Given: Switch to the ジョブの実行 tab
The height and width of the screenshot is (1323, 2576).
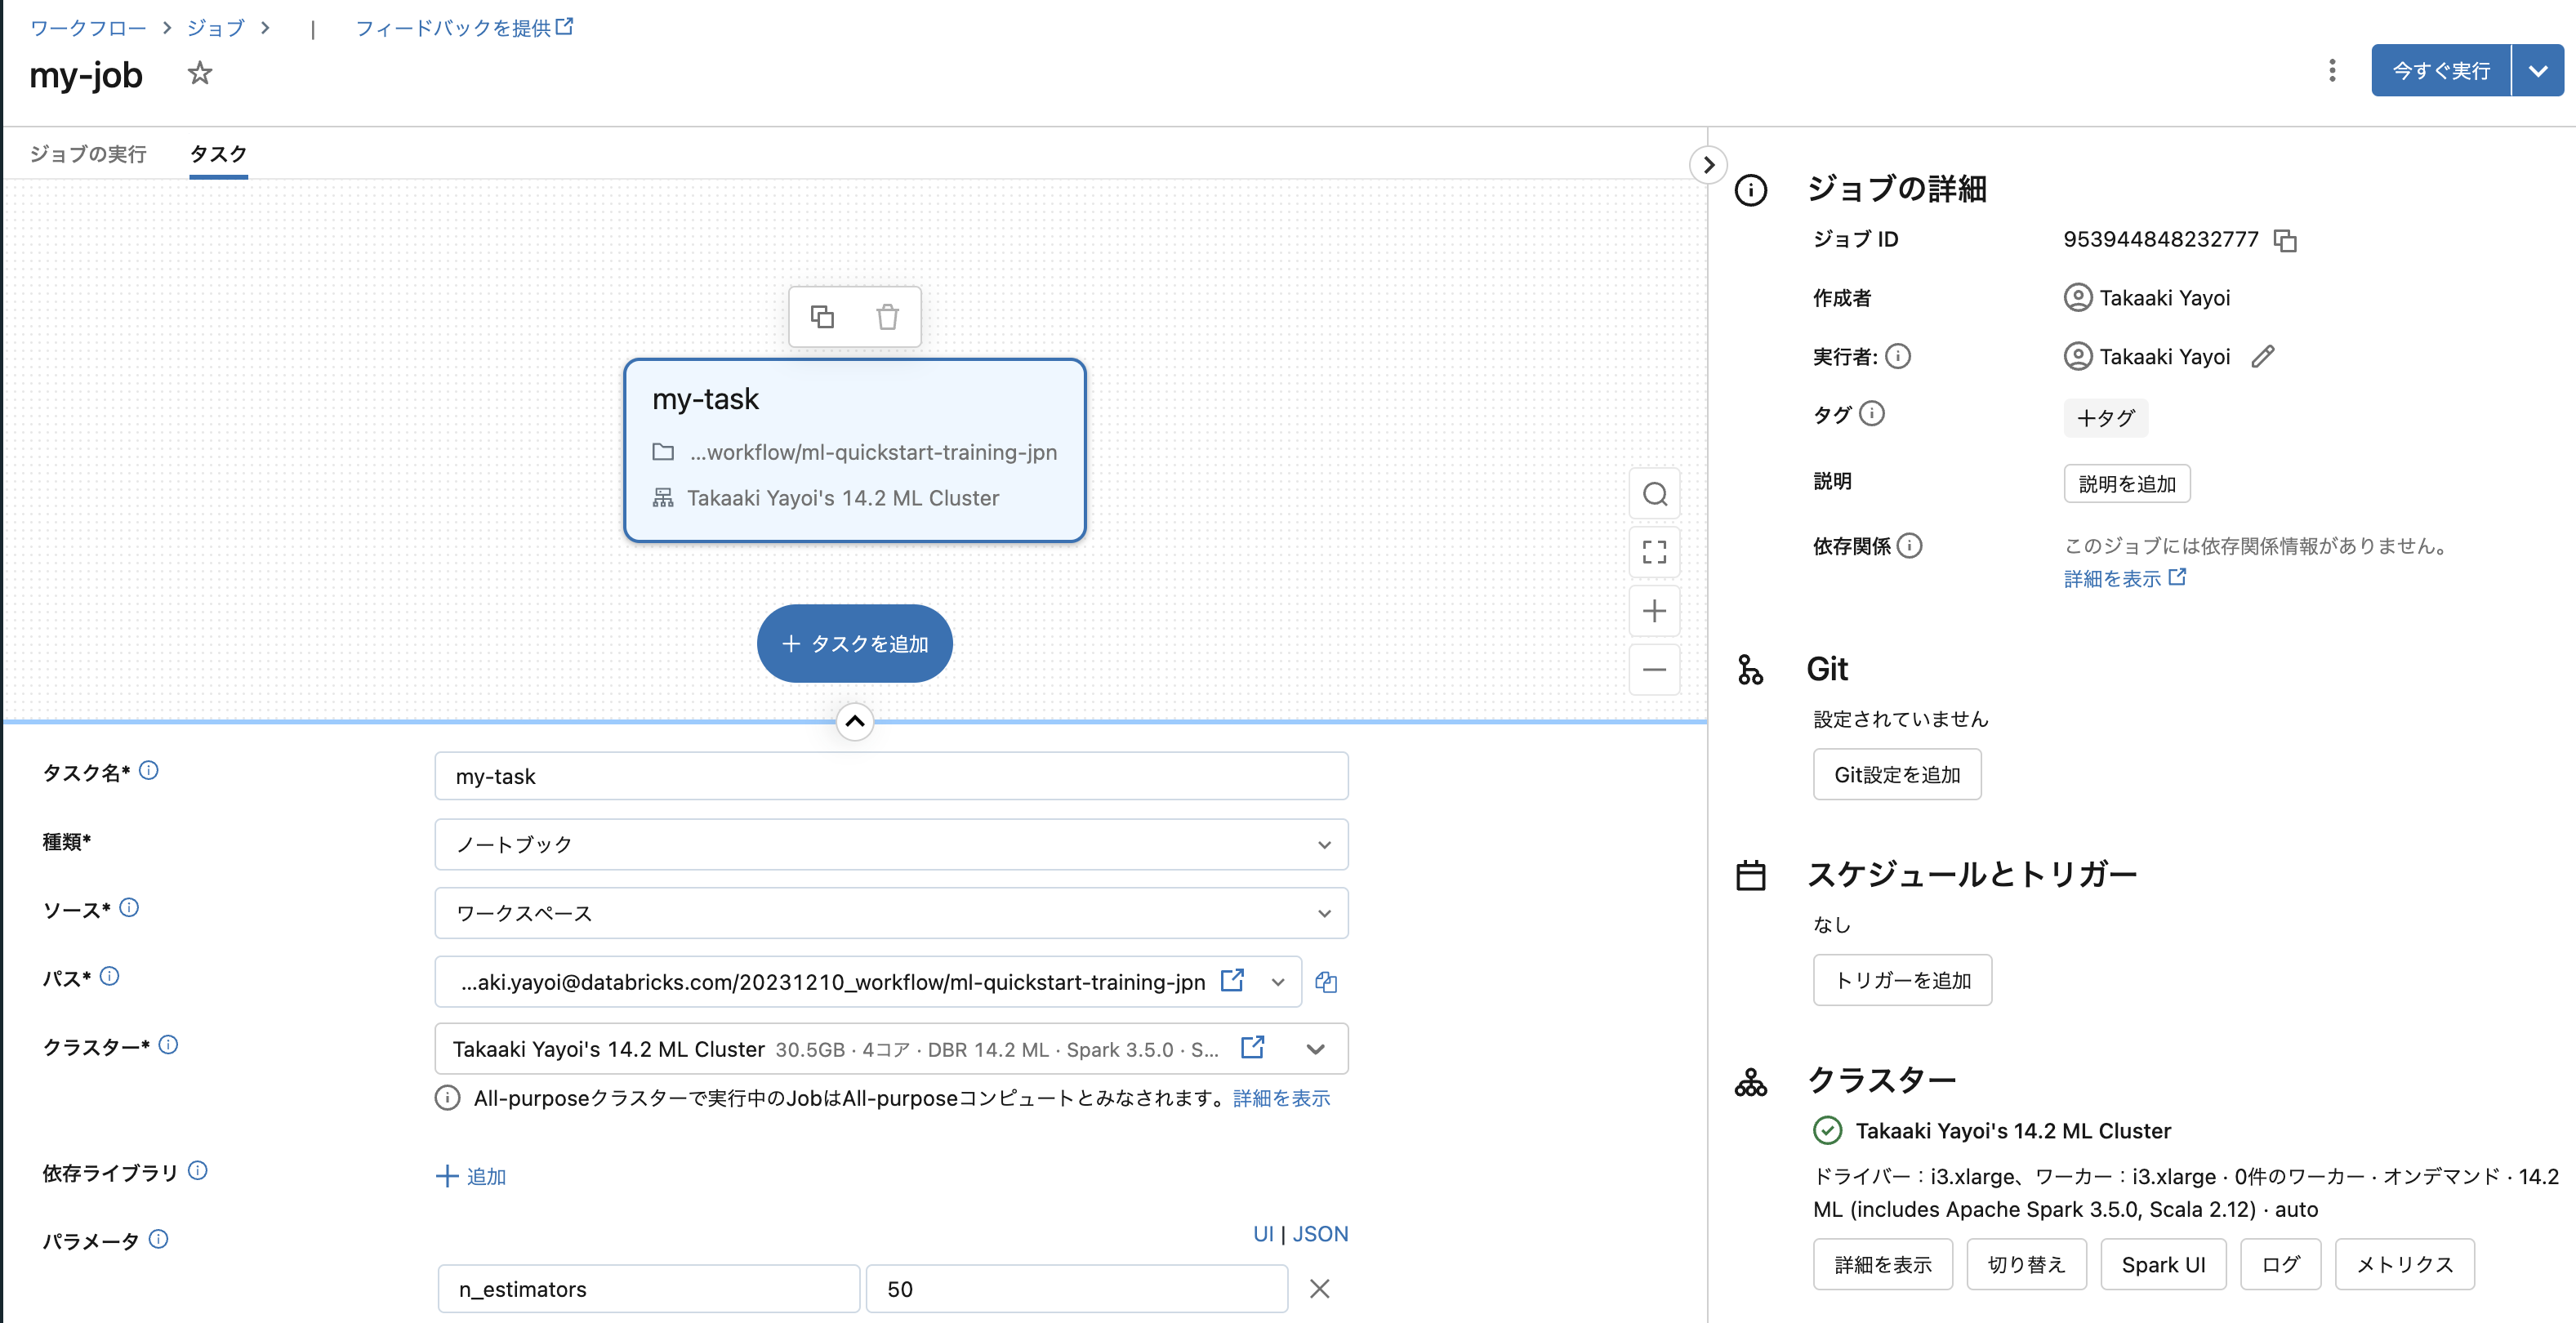Looking at the screenshot, I should 88,154.
